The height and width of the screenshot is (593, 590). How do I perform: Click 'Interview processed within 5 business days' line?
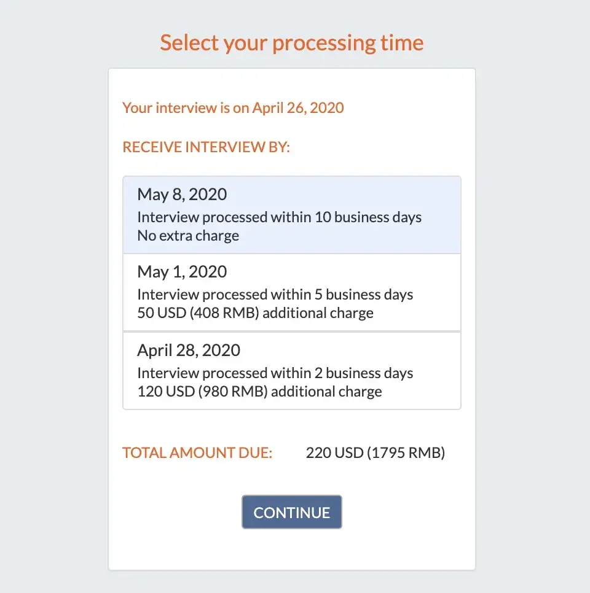(275, 295)
